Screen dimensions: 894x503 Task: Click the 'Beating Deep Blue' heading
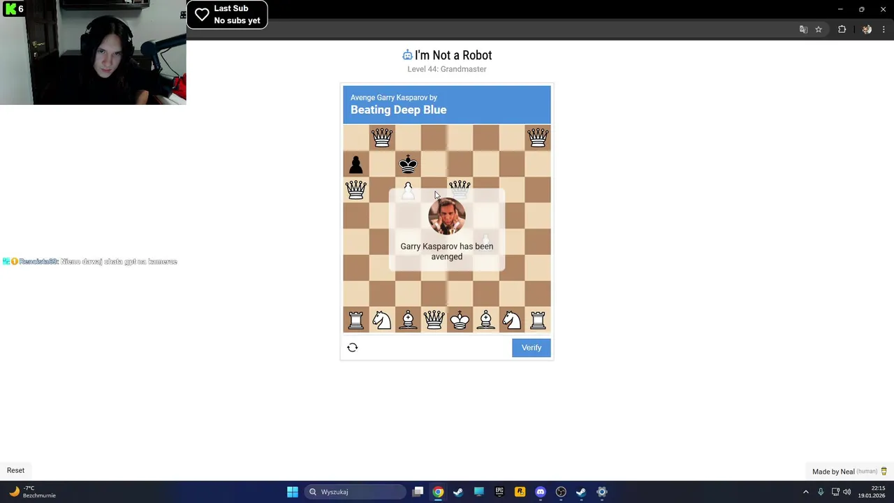[x=398, y=110]
